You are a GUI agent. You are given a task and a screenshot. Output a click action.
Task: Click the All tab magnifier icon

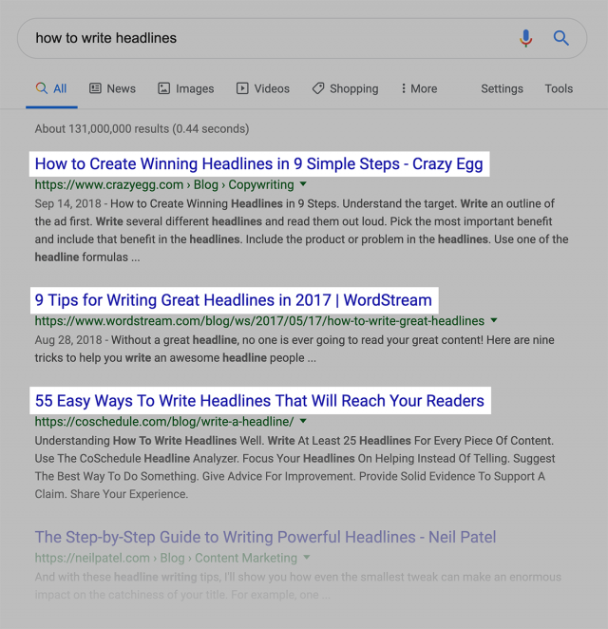pyautogui.click(x=42, y=87)
